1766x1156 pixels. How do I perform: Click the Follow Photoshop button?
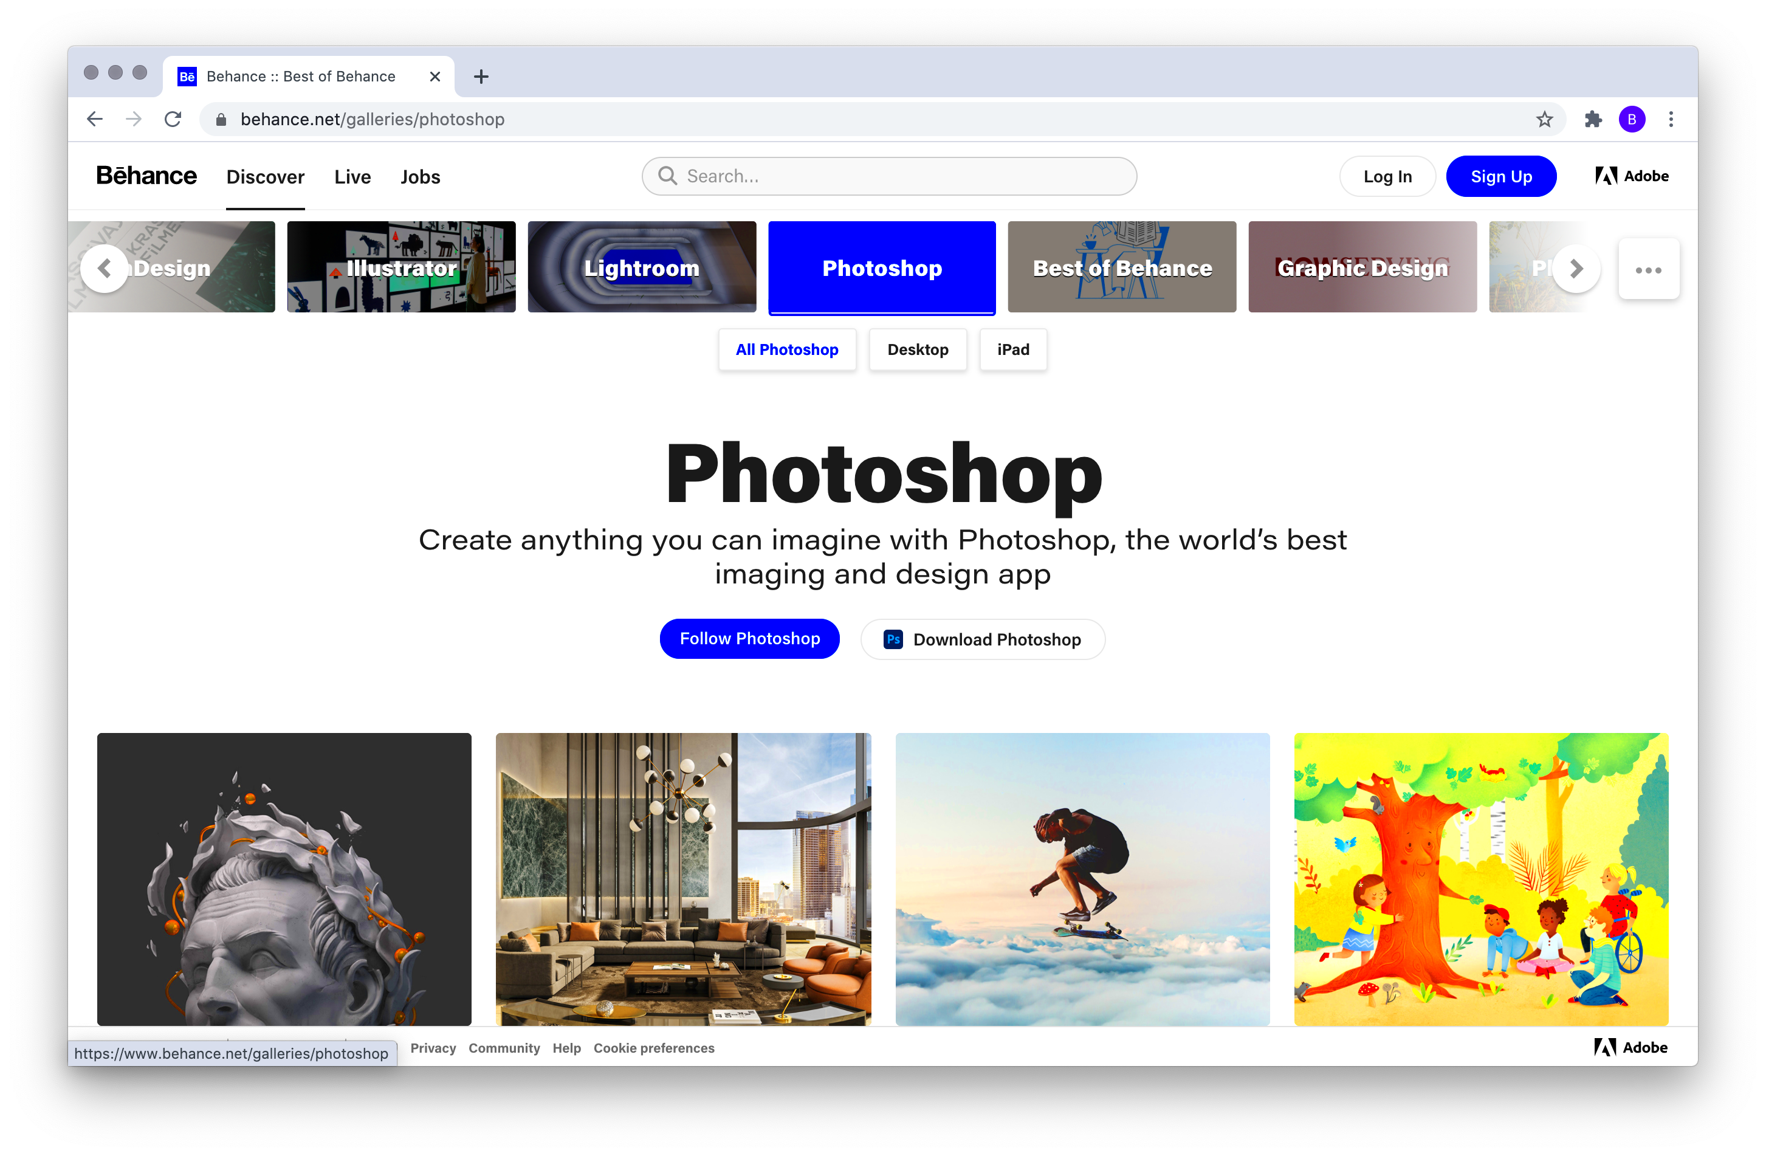pyautogui.click(x=751, y=639)
